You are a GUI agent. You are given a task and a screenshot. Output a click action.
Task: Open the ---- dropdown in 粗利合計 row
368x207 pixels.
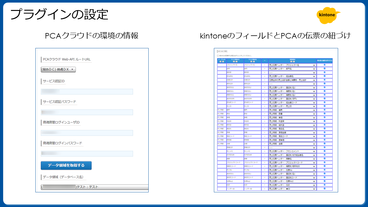tap(292, 84)
